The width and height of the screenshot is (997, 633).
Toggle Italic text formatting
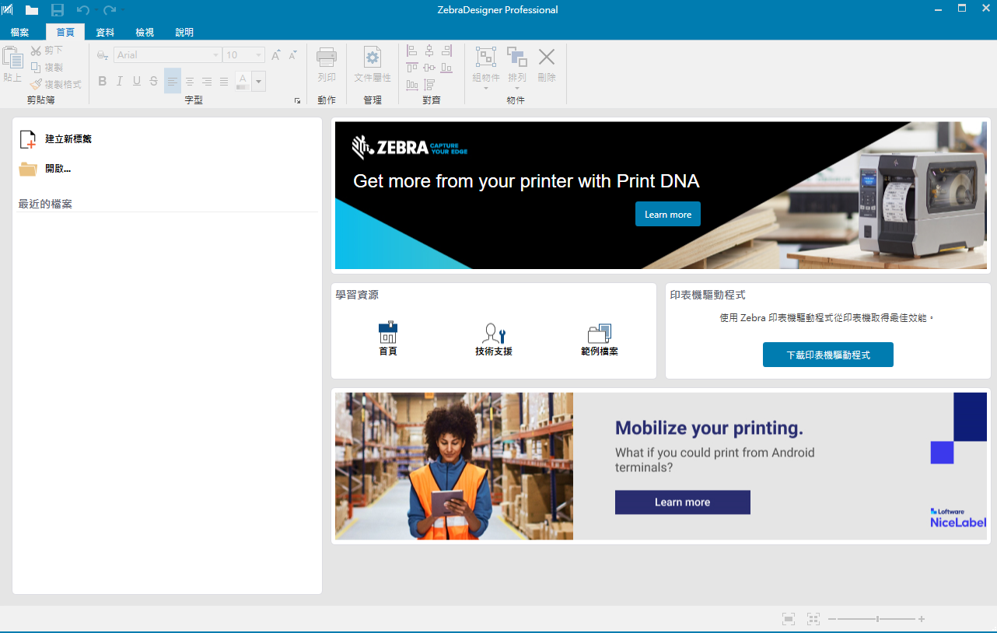click(119, 81)
